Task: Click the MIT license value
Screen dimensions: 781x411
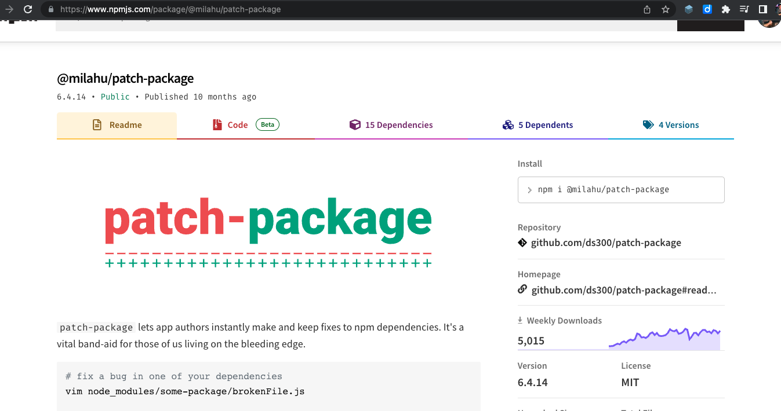Action: click(630, 383)
